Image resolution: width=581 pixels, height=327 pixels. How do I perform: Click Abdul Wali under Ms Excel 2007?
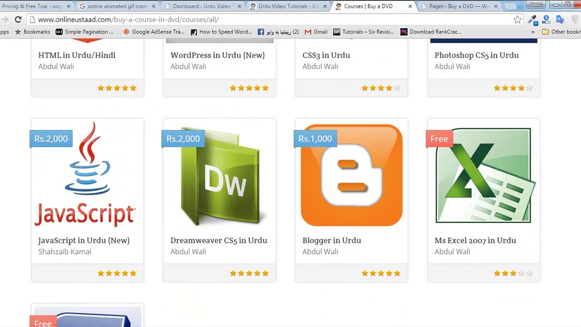[452, 252]
